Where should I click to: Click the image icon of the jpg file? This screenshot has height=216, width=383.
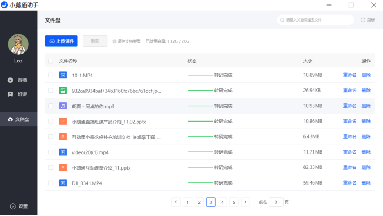[x=63, y=91]
